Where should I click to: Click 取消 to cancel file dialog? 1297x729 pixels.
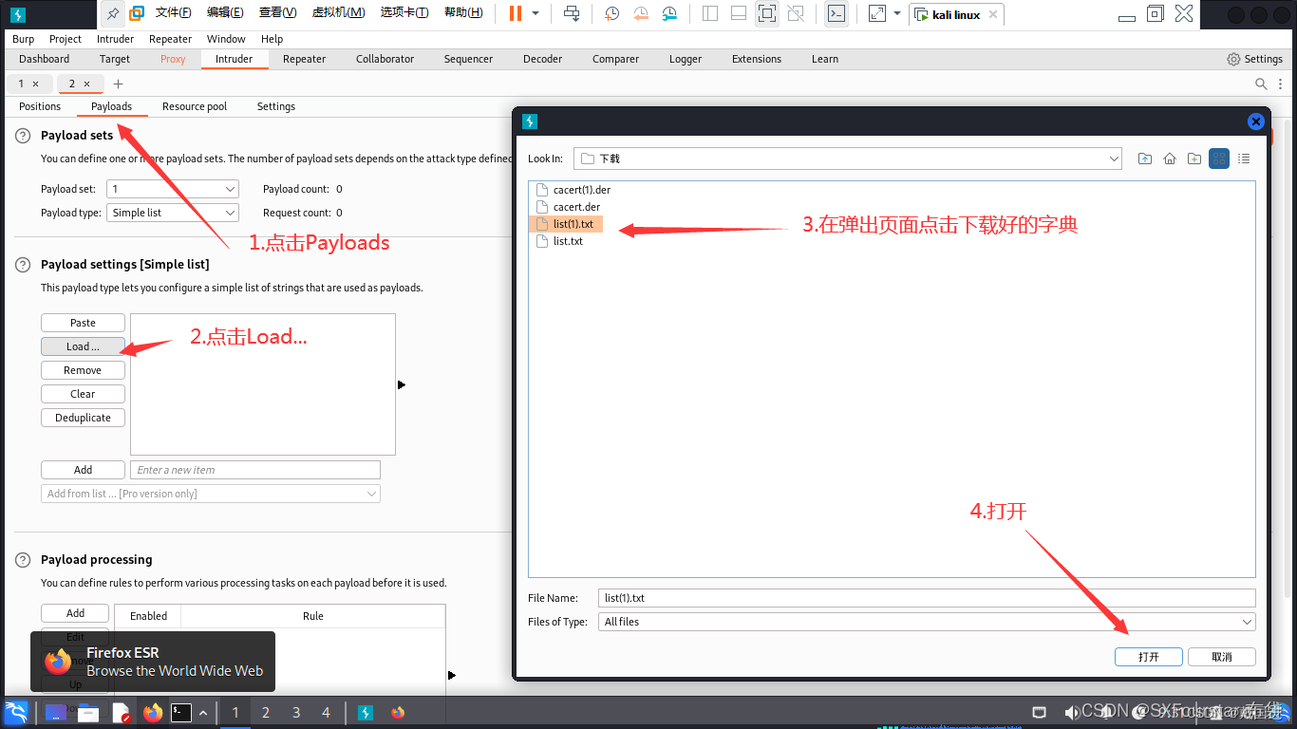1222,657
